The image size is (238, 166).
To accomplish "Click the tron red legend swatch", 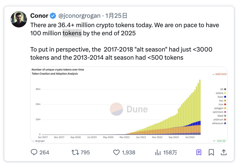I will click(x=225, y=104).
